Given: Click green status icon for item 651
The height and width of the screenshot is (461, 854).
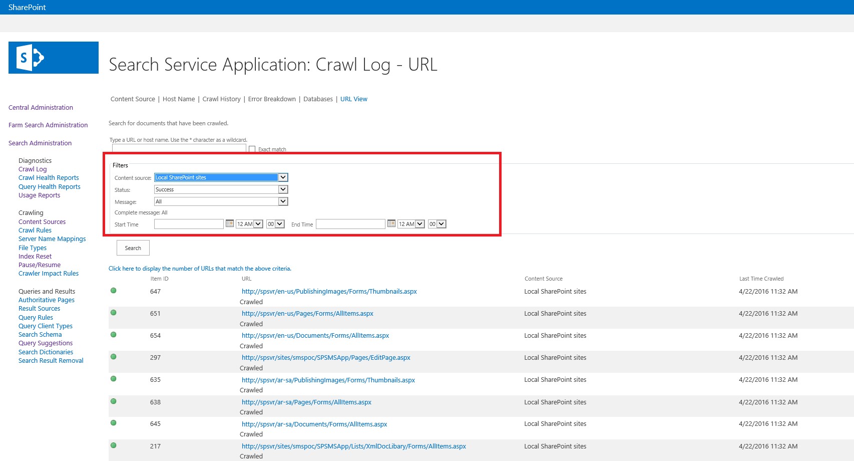Looking at the screenshot, I should [114, 313].
